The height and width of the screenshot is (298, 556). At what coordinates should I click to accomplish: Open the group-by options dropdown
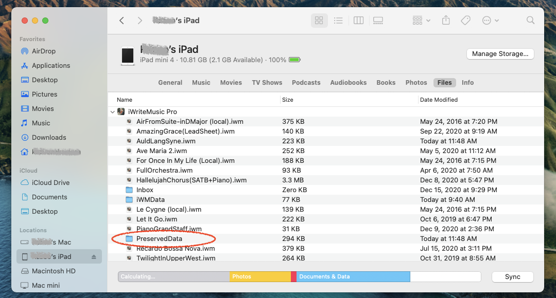tap(421, 21)
